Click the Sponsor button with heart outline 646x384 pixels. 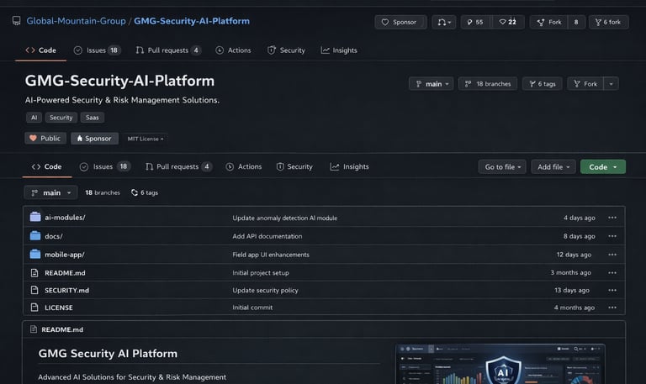[x=400, y=22]
